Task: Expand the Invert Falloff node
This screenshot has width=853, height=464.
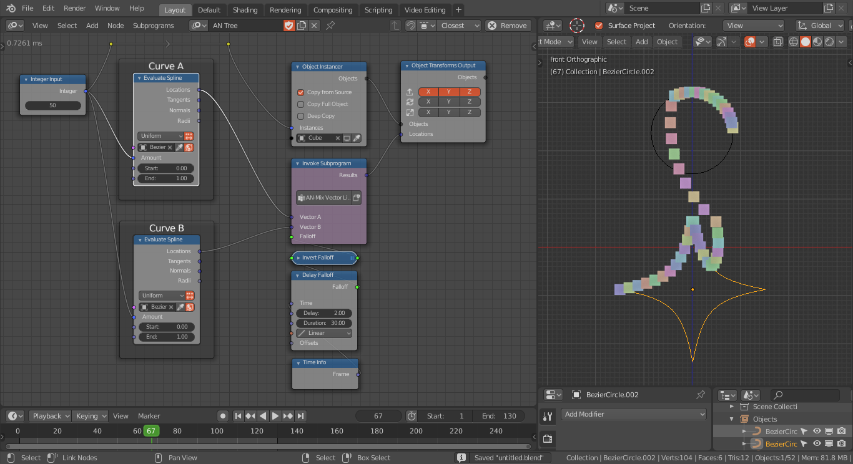Action: click(298, 258)
